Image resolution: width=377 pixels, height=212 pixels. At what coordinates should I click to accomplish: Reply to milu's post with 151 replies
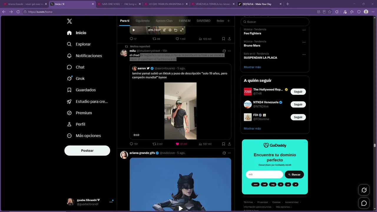pyautogui.click(x=134, y=144)
